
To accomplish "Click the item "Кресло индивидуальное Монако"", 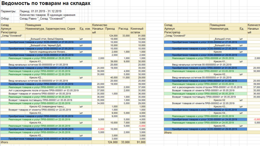I will 48,52.
